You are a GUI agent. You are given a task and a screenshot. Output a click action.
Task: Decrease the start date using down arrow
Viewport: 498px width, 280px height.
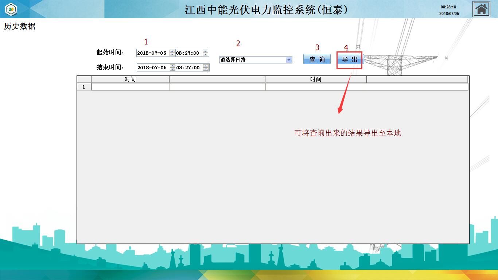172,55
